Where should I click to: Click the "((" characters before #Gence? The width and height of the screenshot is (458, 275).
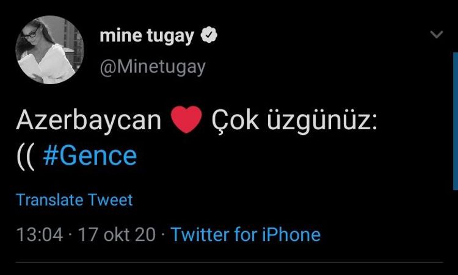coord(26,156)
